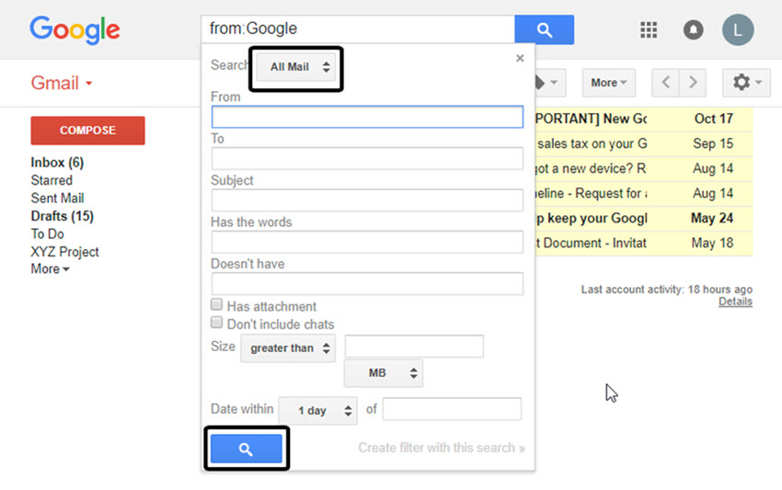Click the To input field
This screenshot has width=782, height=490.
[x=368, y=158]
